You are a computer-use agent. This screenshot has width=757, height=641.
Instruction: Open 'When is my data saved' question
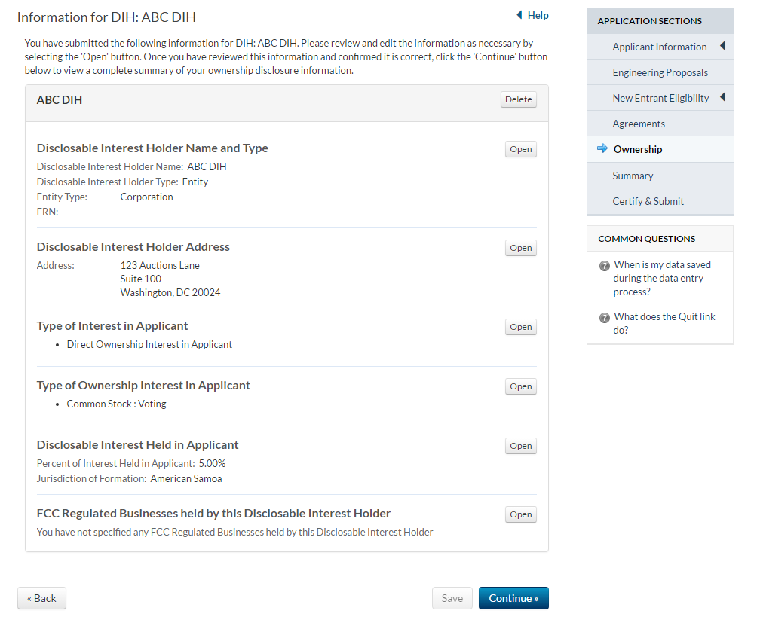[662, 278]
